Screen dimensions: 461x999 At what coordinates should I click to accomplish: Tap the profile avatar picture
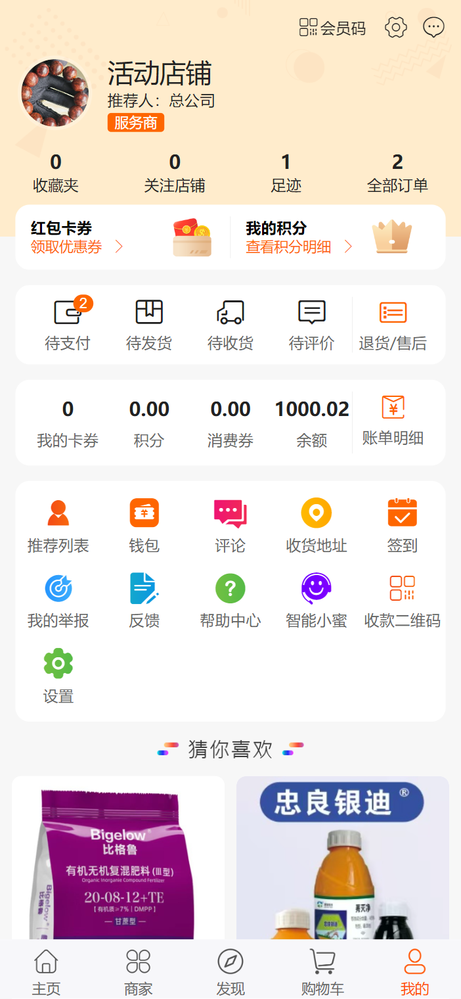coord(55,93)
